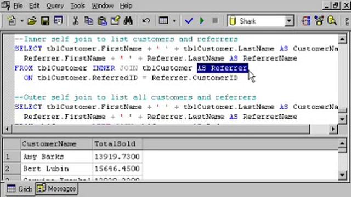Open the Query menu
The image size is (351, 197).
click(55, 6)
